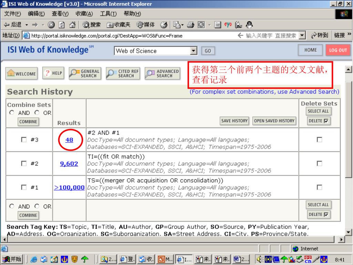The height and width of the screenshot is (265, 353).
Task: Click the HOME button in the header
Action: coord(311,50)
